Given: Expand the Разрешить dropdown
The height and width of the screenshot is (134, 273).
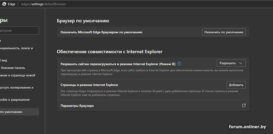Looking at the screenshot, I should [231, 63].
